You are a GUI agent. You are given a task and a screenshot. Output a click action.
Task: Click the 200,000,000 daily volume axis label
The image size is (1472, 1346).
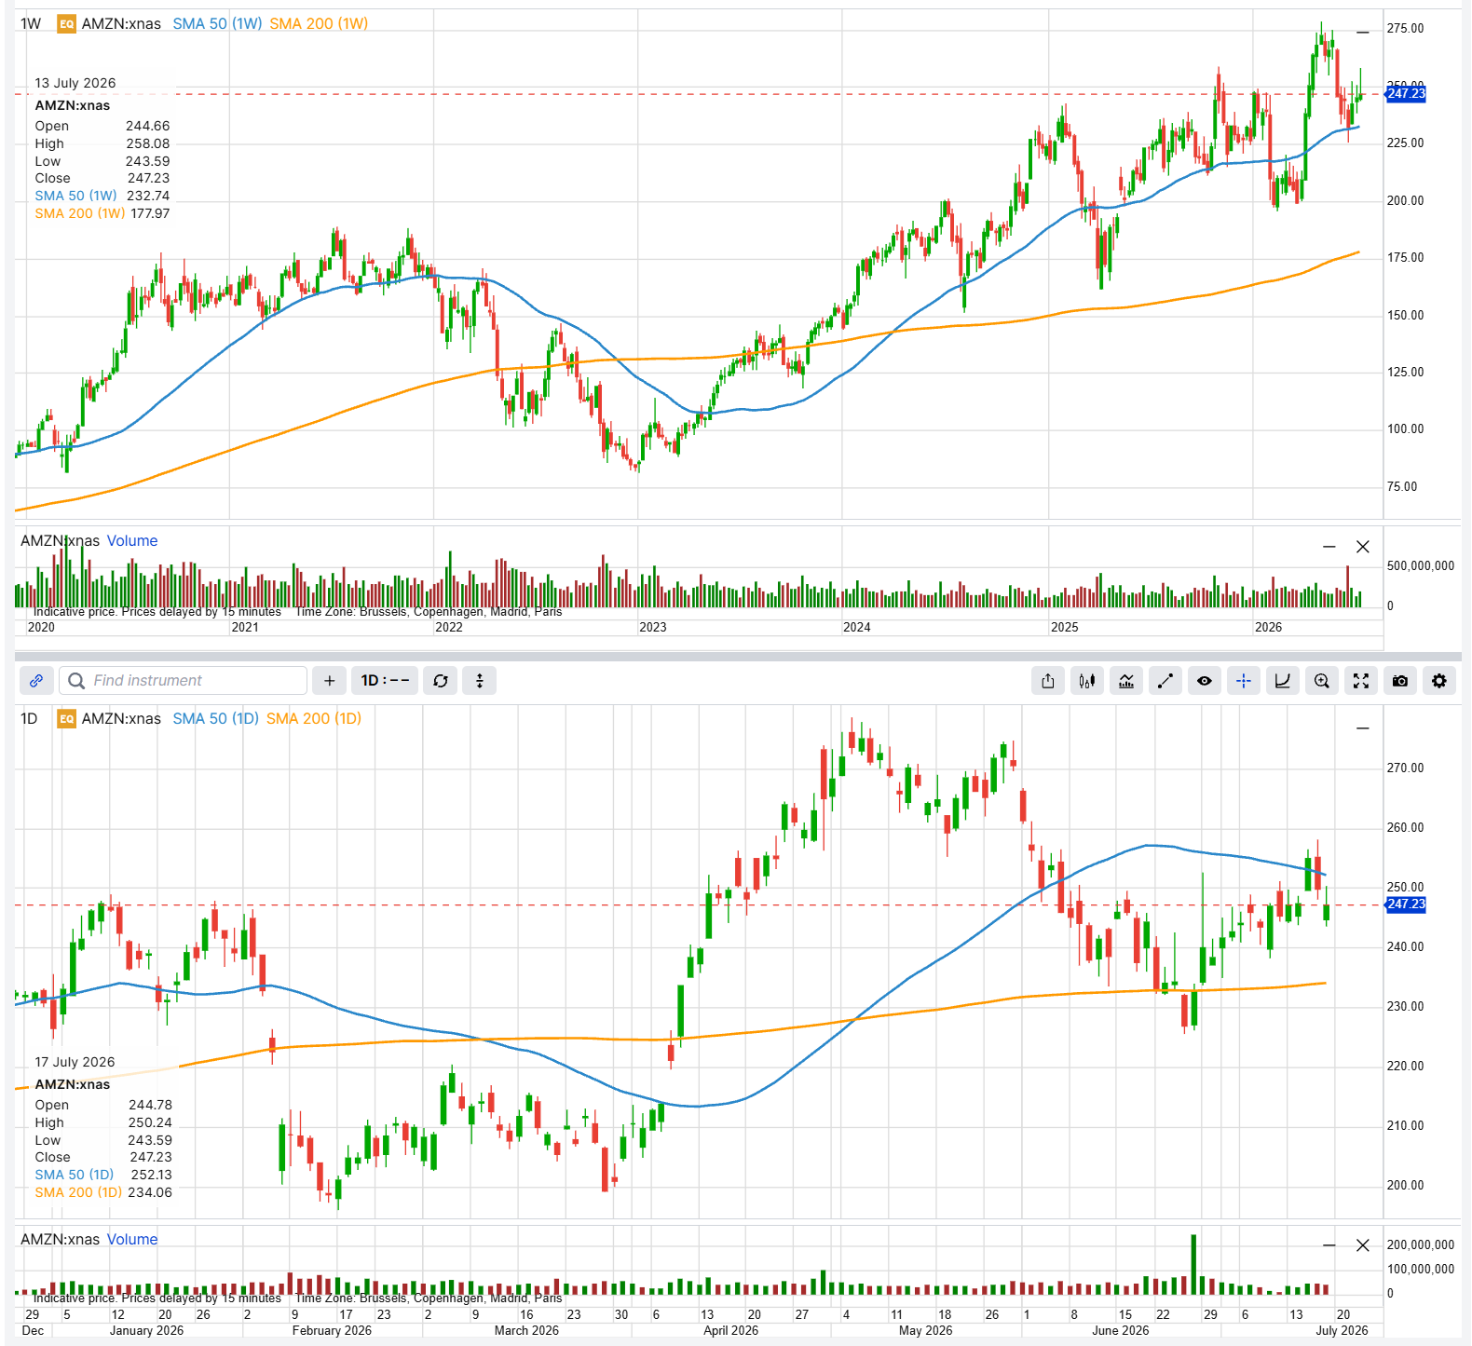pos(1421,1245)
